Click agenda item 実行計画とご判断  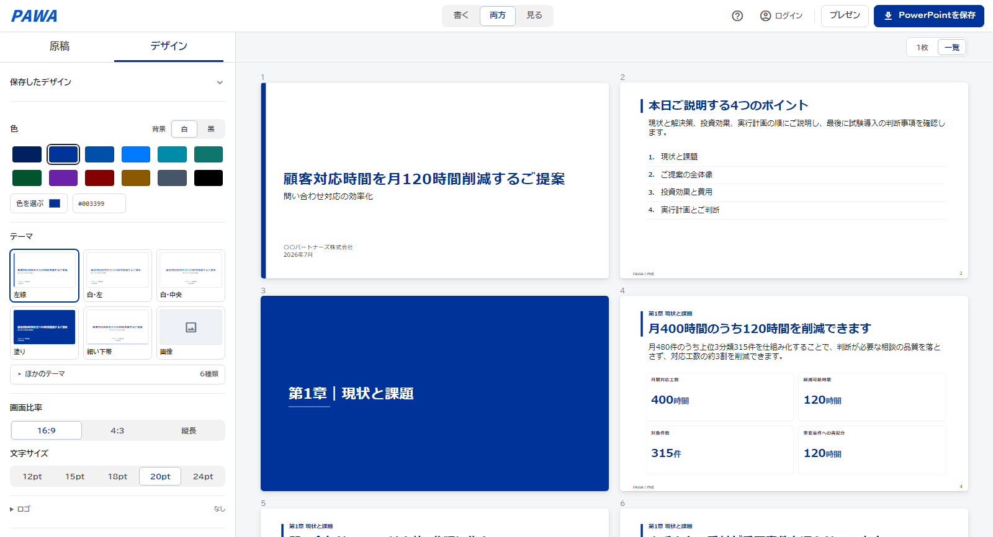point(690,210)
